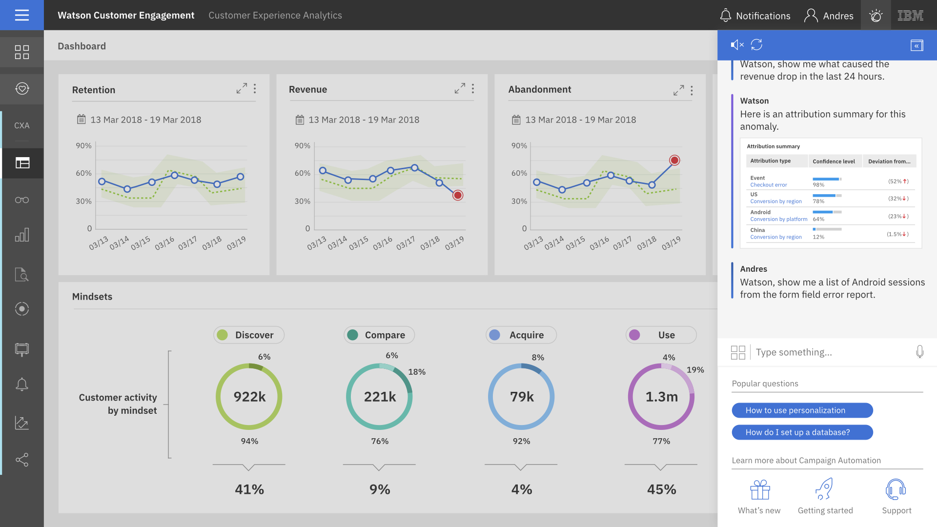Open Checkout error attribution link
Viewport: 937px width, 527px height.
769,185
